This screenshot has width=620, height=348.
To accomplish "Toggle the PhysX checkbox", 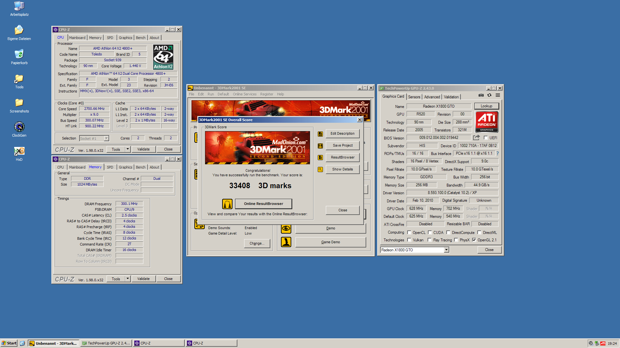I will point(456,240).
